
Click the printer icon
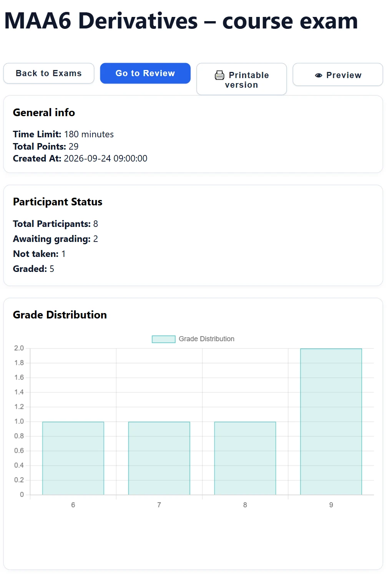(x=219, y=75)
